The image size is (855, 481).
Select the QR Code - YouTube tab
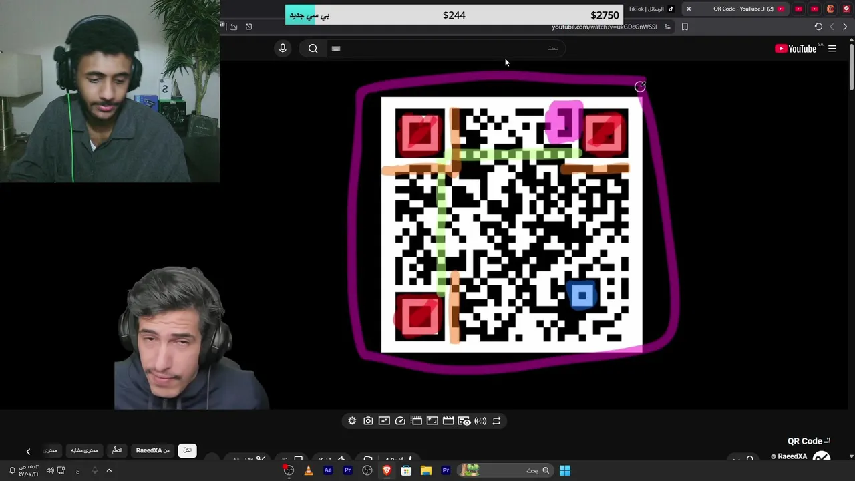click(x=743, y=9)
